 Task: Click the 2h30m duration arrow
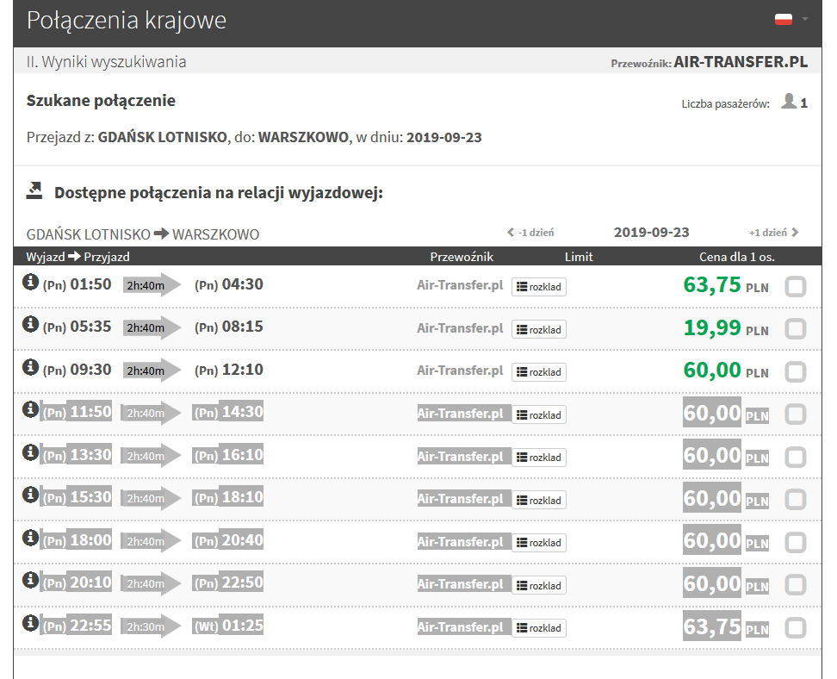151,626
